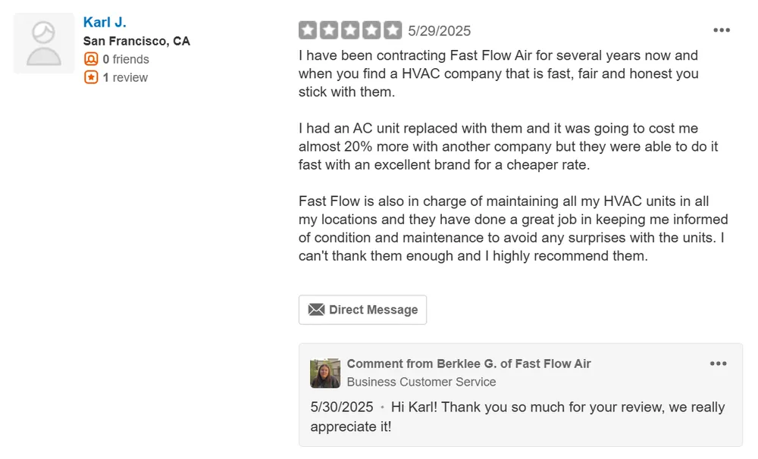Click the fourth star in the rating
The image size is (758, 459).
tap(371, 30)
